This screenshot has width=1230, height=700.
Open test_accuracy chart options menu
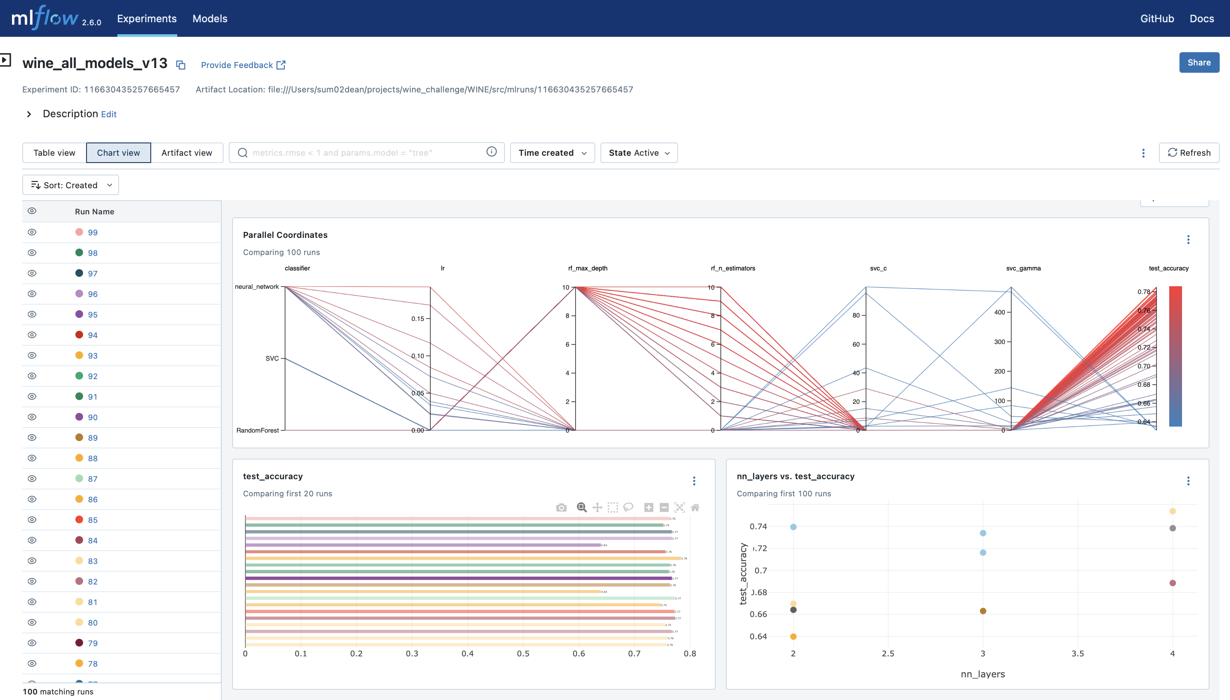tap(694, 481)
